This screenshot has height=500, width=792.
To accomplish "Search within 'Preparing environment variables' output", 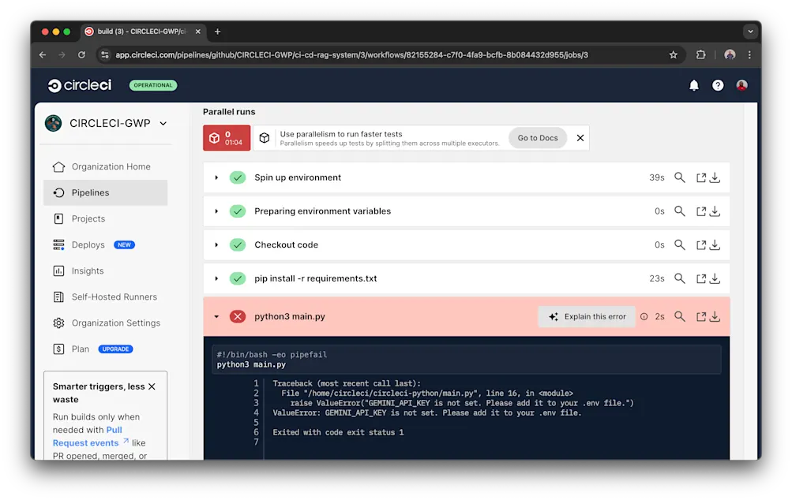I will (680, 211).
